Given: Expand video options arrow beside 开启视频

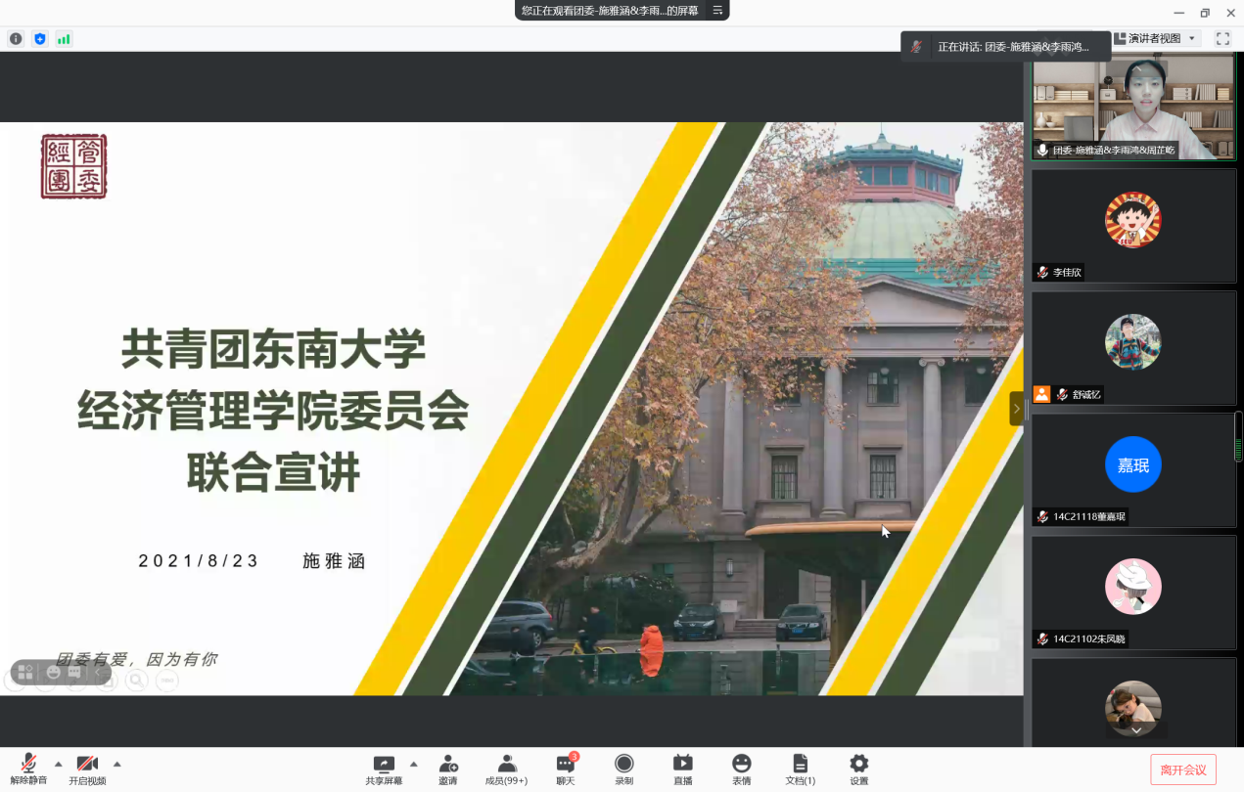Looking at the screenshot, I should click(x=117, y=764).
